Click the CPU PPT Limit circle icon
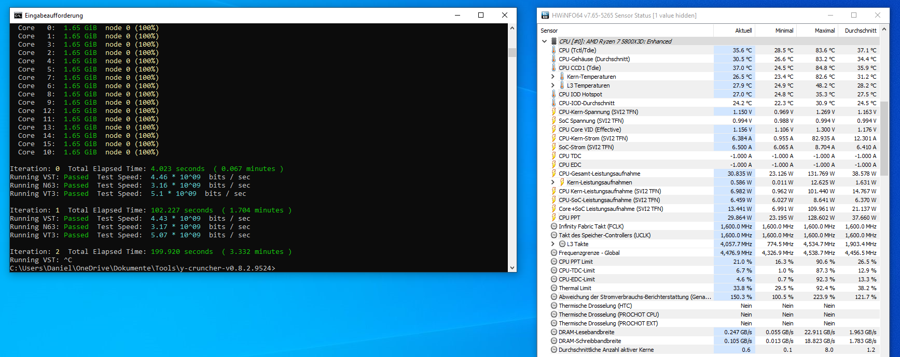The width and height of the screenshot is (900, 357). coord(554,262)
